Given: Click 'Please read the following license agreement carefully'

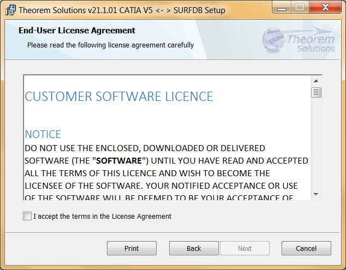Looking at the screenshot, I should click(x=110, y=45).
